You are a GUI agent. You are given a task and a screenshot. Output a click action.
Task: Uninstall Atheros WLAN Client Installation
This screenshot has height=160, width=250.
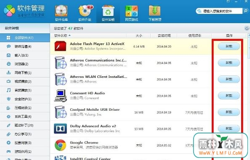coord(229,79)
